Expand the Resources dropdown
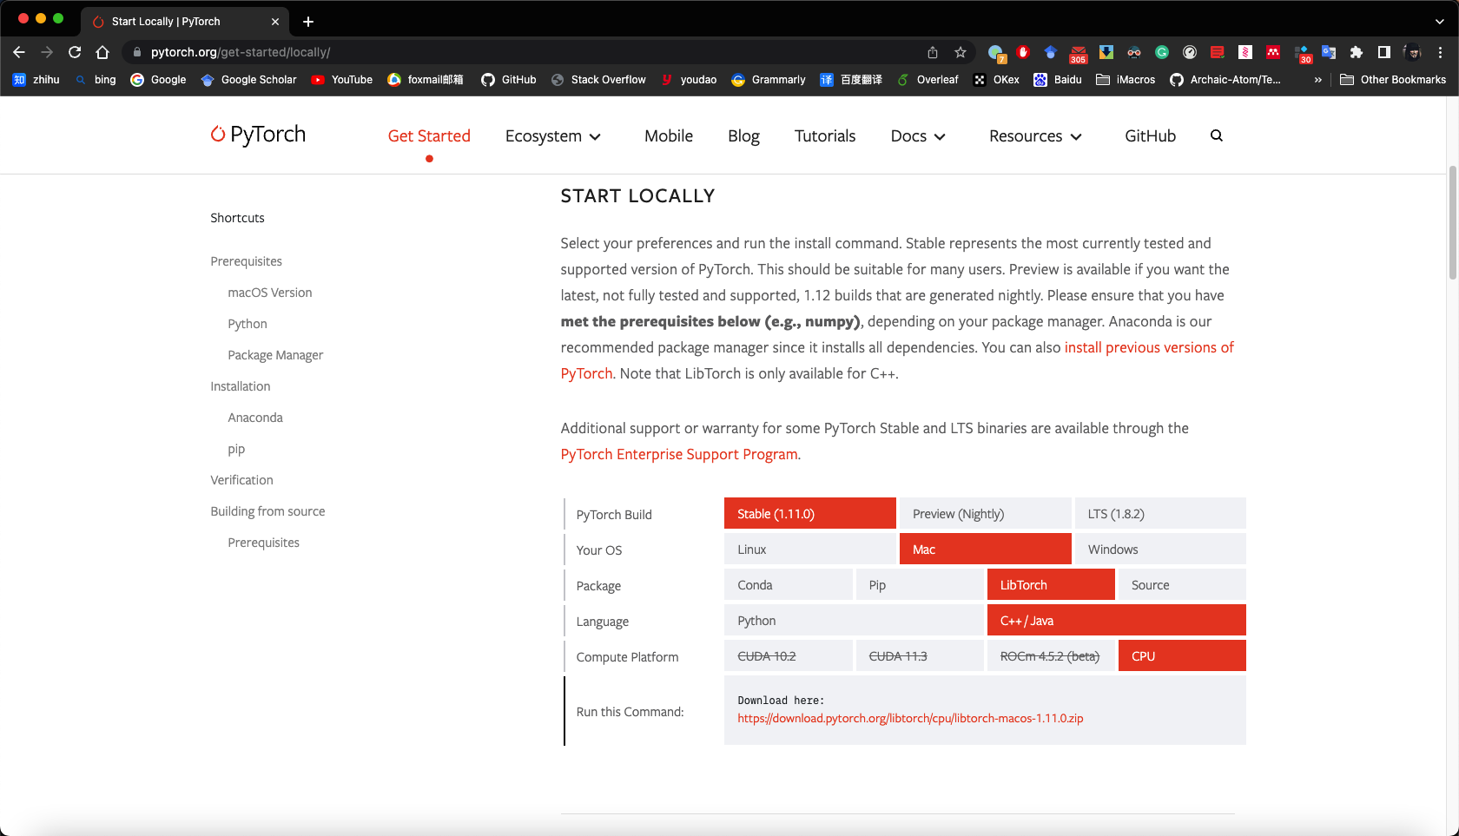1459x836 pixels. pyautogui.click(x=1035, y=135)
